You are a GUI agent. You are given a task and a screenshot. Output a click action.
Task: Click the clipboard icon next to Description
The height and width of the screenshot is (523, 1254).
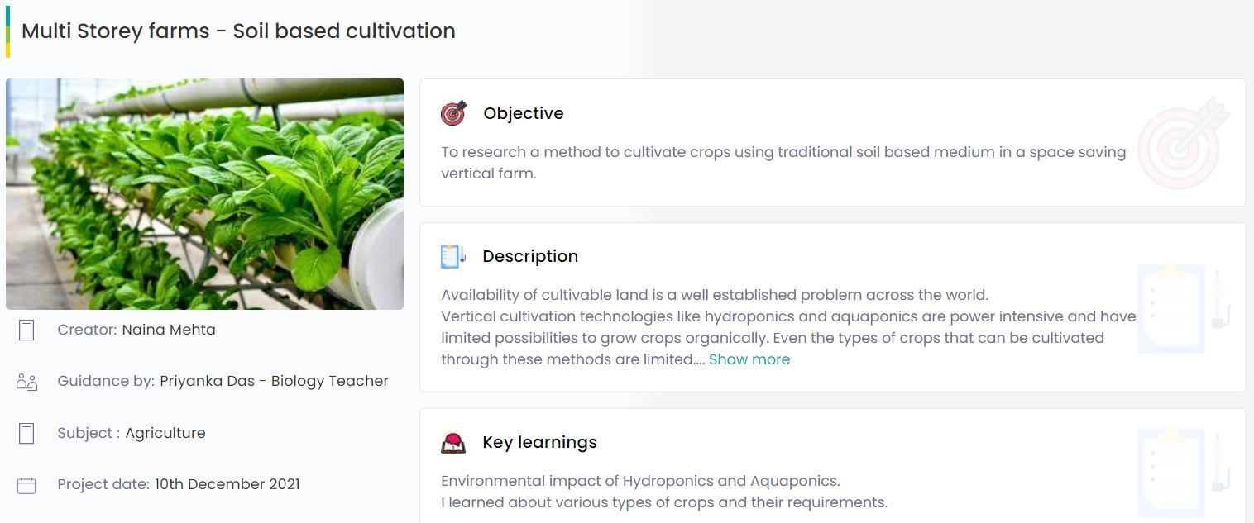(x=453, y=256)
